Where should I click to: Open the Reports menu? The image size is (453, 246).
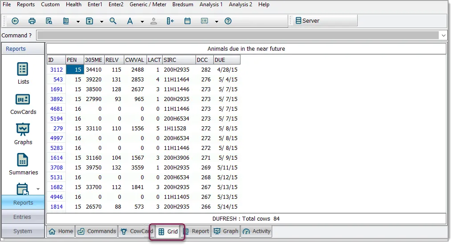(26, 4)
